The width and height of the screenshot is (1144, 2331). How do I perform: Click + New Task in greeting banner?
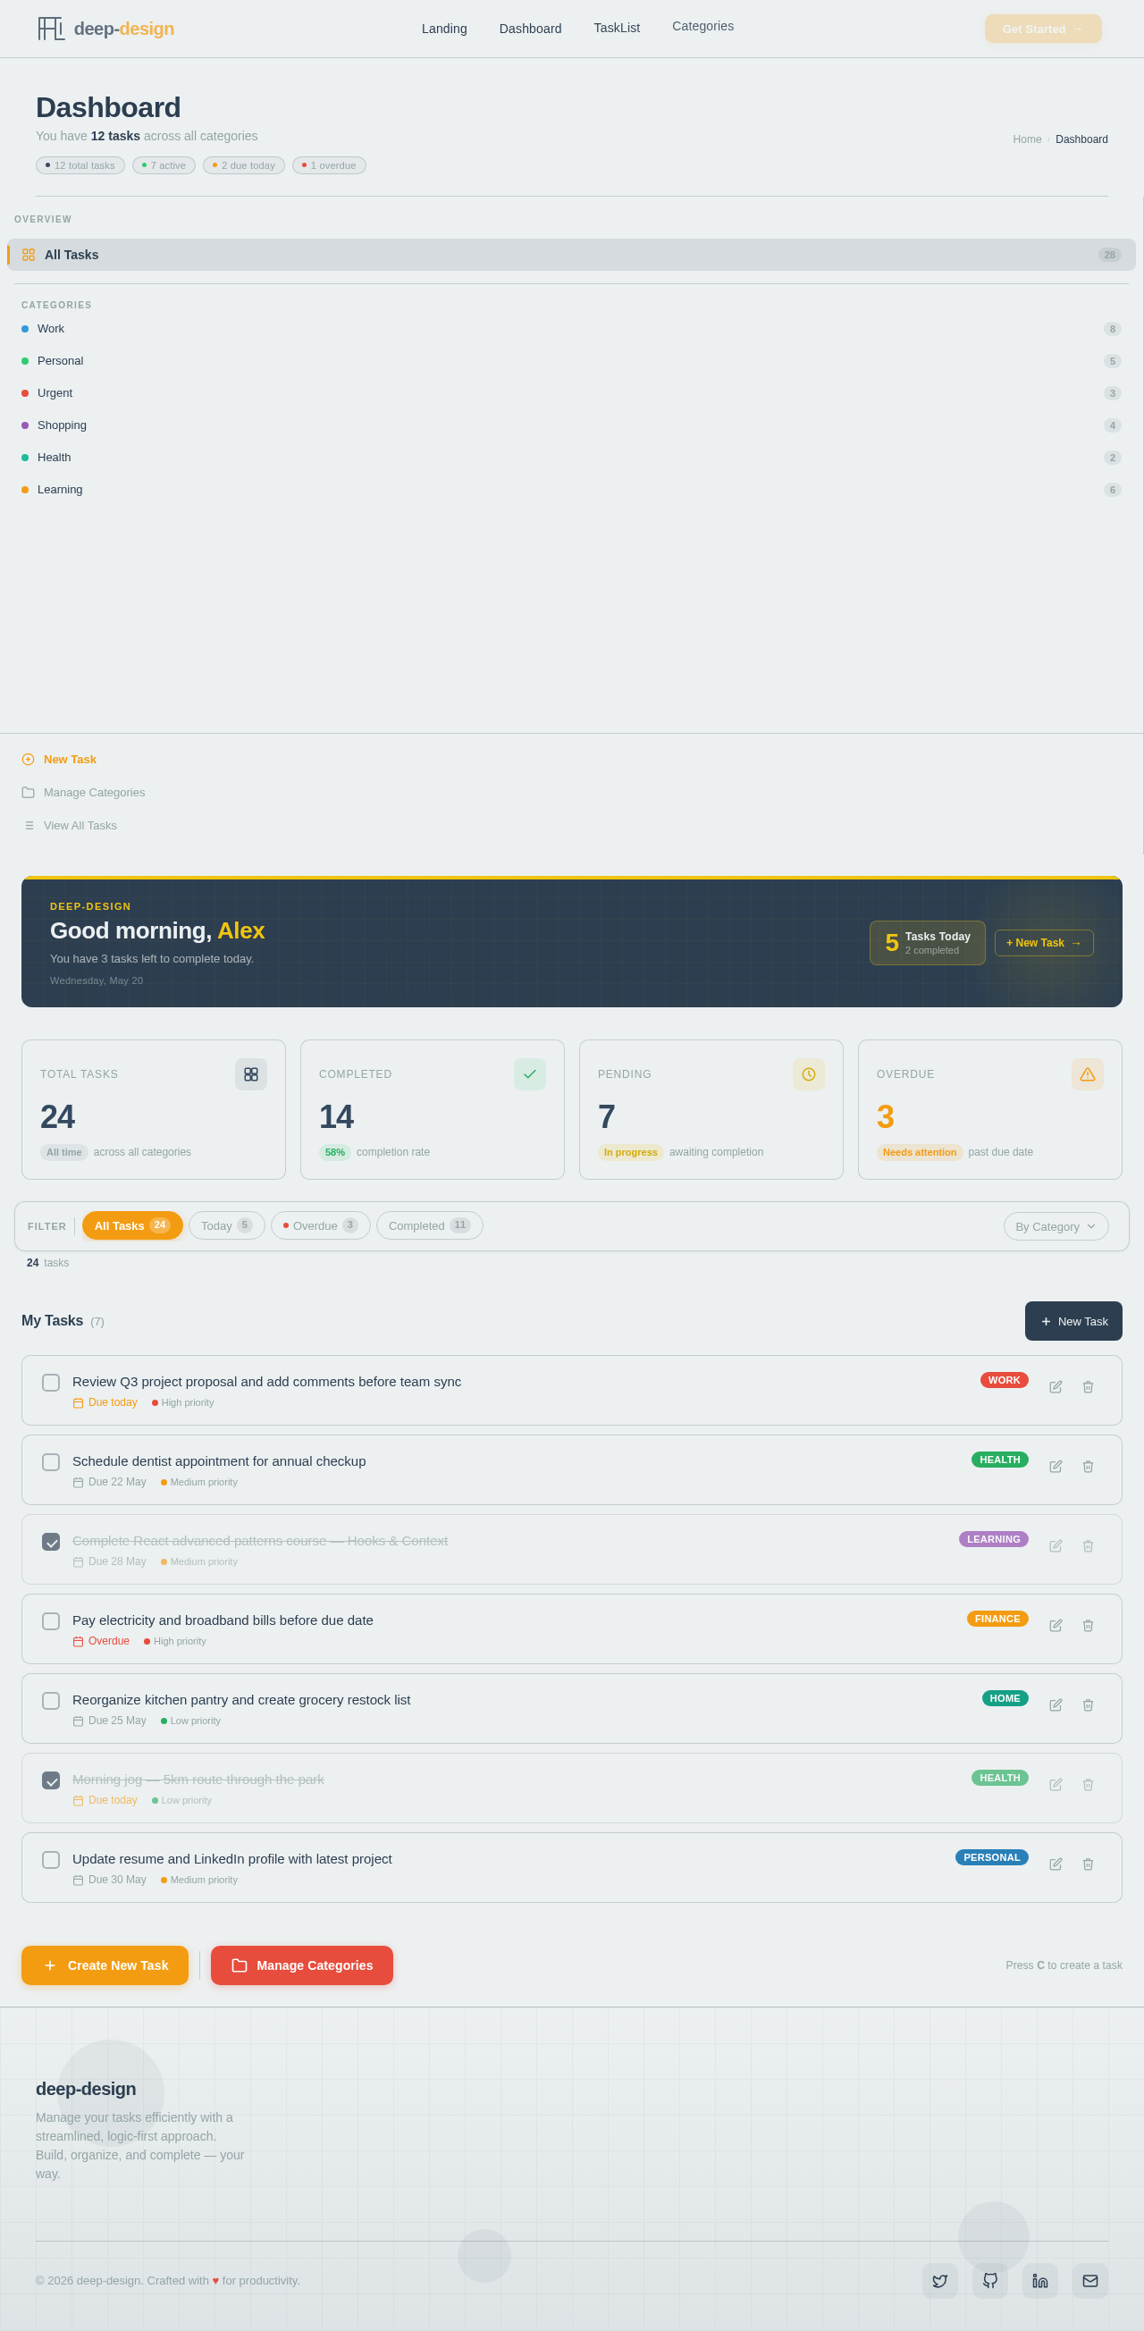click(x=1044, y=943)
